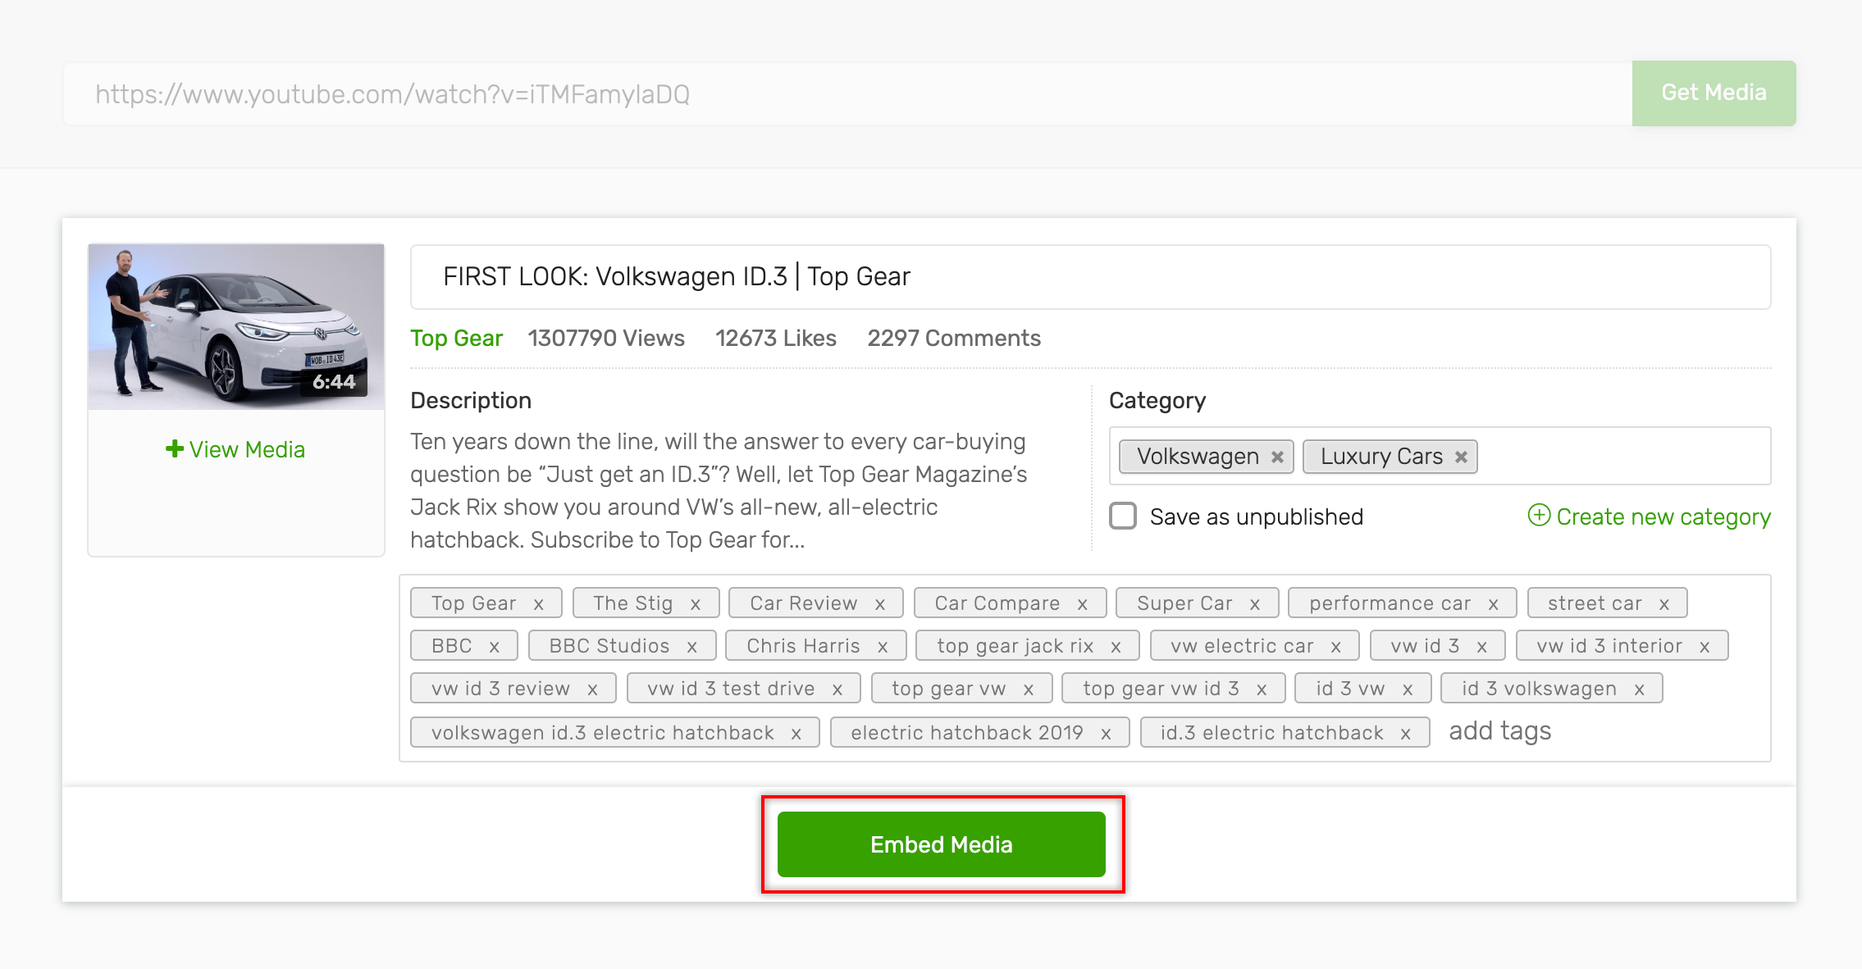Remove the 'electric hatchback 2019' tag
The image size is (1862, 969).
coord(1107,734)
